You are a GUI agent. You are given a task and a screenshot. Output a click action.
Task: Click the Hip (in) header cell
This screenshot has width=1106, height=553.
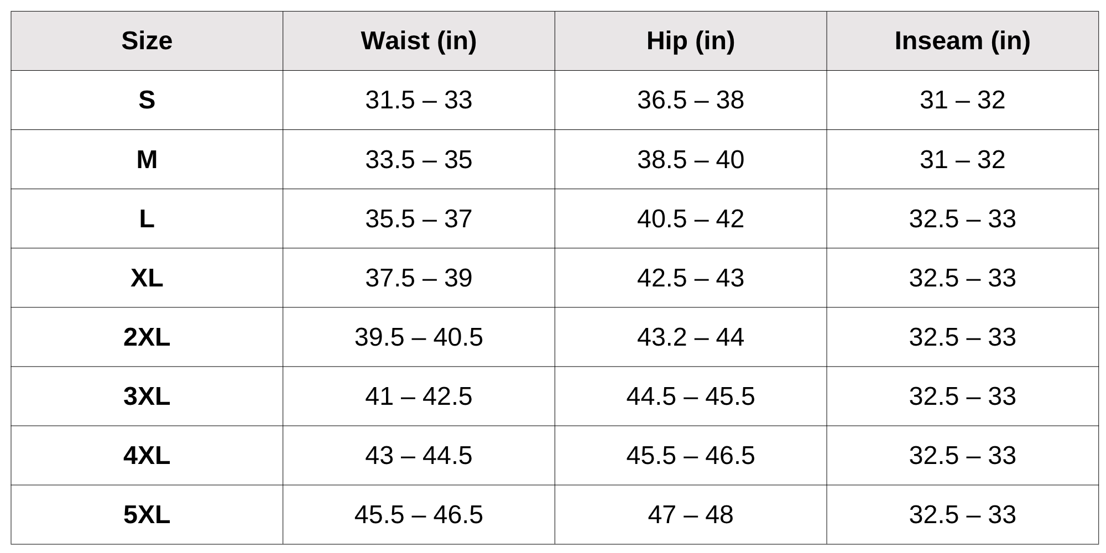pos(690,41)
